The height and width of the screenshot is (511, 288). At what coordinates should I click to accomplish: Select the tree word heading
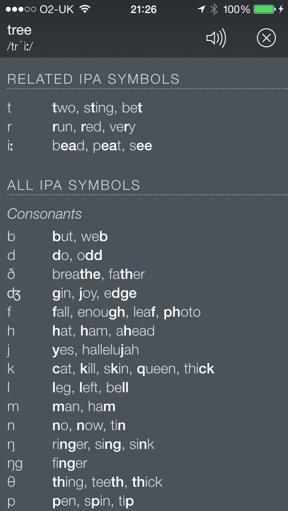point(19,30)
